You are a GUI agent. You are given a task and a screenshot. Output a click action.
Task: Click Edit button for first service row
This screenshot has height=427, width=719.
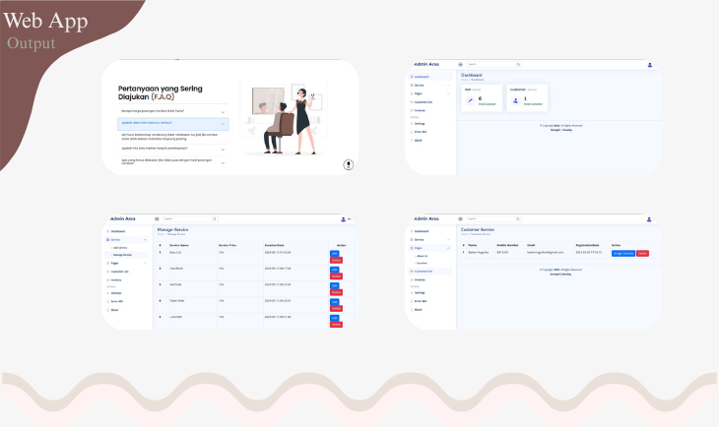point(334,254)
